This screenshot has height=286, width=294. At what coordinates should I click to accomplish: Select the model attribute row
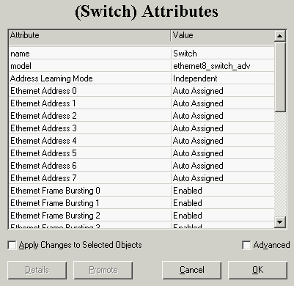coord(90,66)
